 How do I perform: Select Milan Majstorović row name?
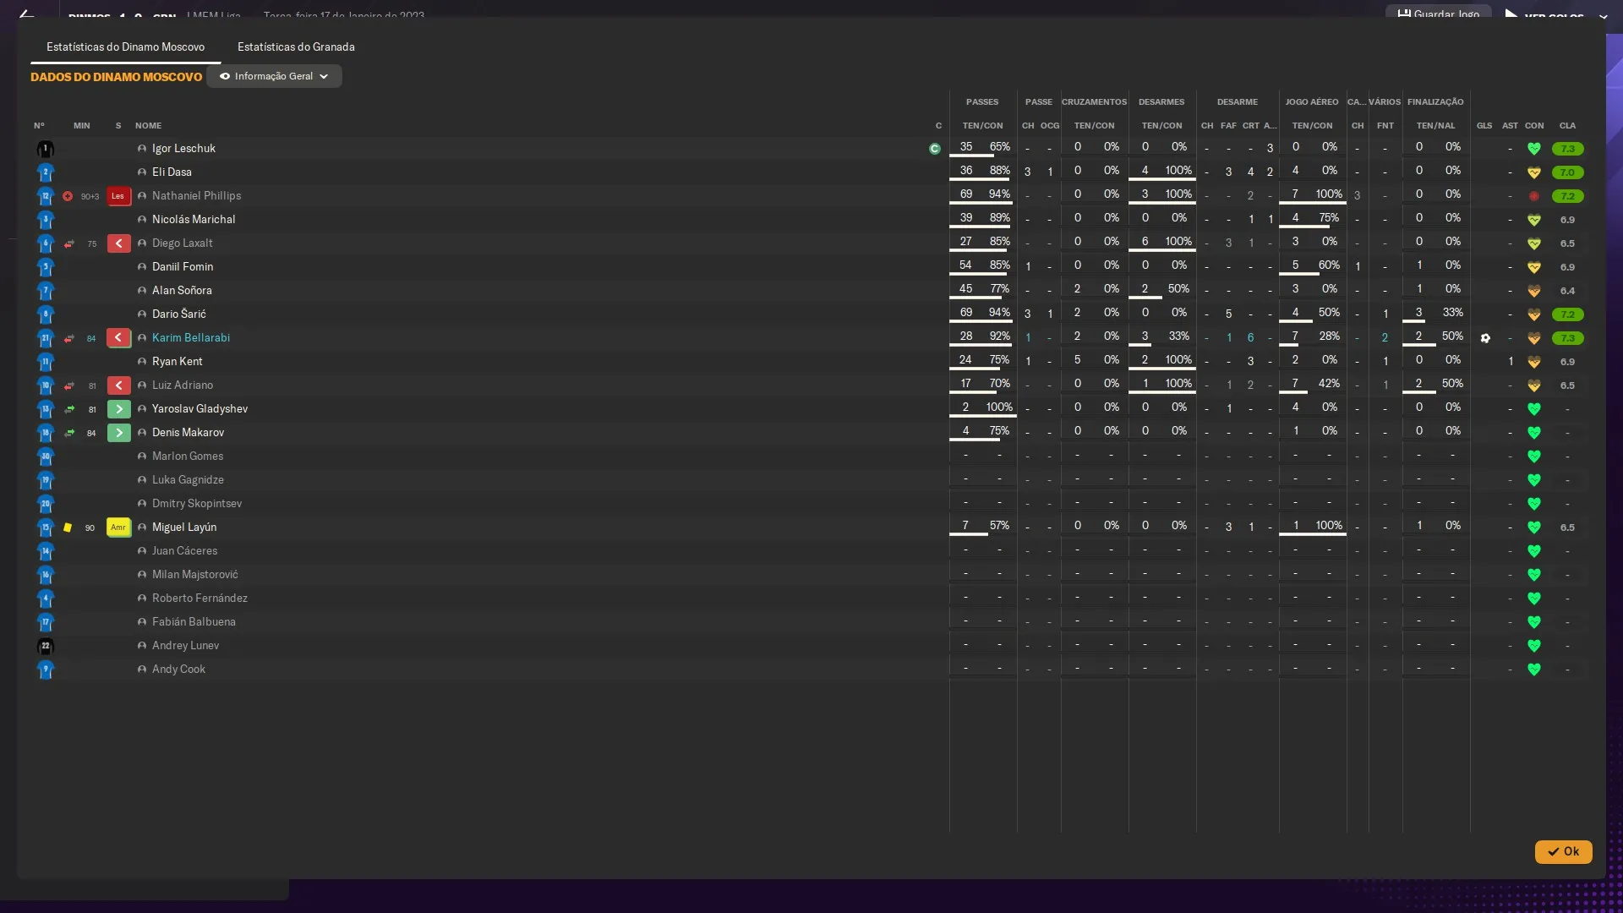click(194, 575)
